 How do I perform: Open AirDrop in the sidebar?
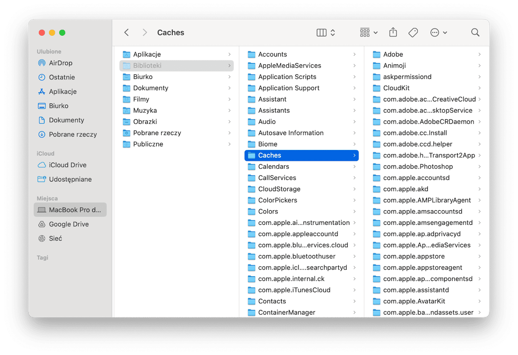pos(70,63)
